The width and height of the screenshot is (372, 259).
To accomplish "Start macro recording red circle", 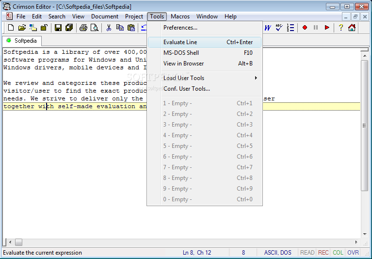I will click(305, 28).
